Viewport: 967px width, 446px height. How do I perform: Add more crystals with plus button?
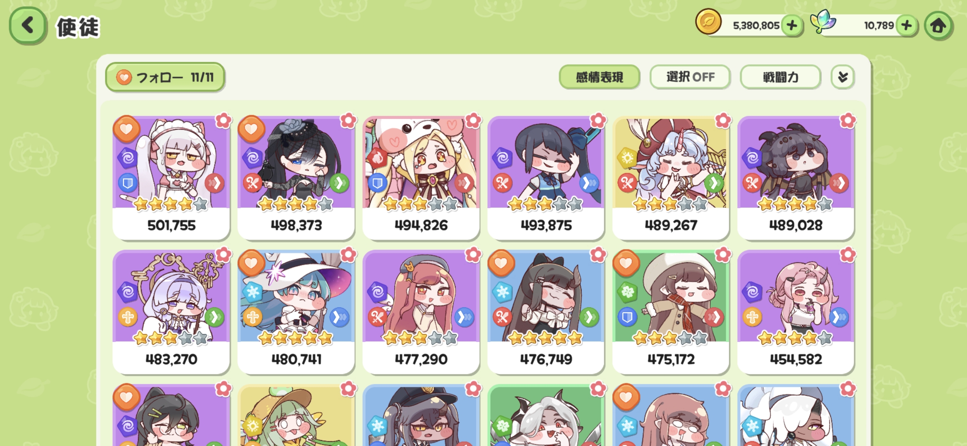pos(906,26)
